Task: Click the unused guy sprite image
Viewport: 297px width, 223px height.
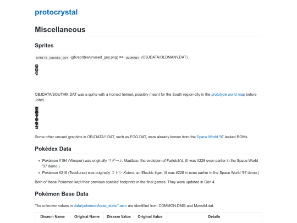Action: click(x=37, y=70)
